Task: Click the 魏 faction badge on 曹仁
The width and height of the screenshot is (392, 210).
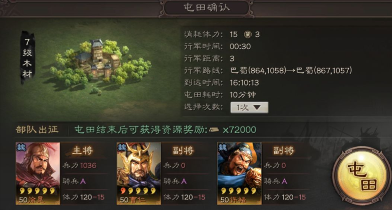Action: tap(122, 148)
